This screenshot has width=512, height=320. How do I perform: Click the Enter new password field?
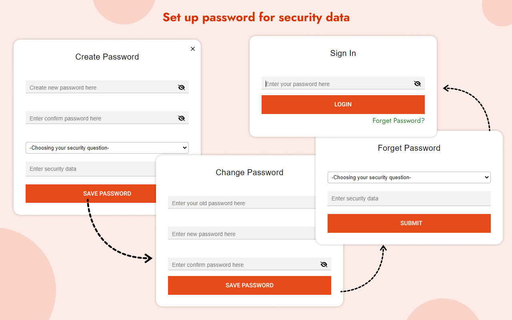(x=240, y=234)
